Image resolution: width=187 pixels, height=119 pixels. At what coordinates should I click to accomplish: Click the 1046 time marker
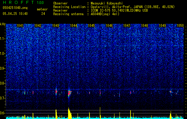109,26
